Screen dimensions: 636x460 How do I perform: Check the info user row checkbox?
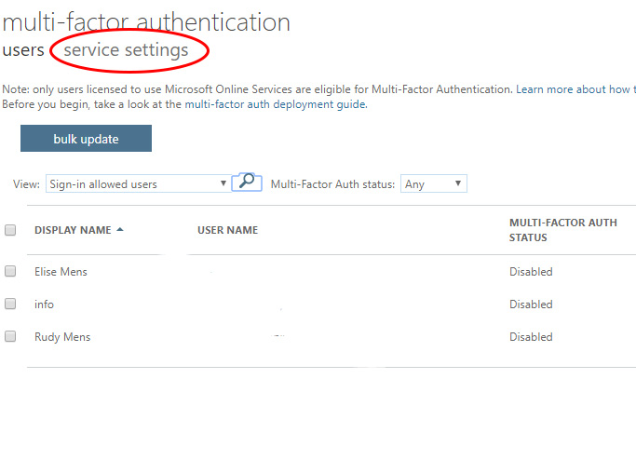10,304
